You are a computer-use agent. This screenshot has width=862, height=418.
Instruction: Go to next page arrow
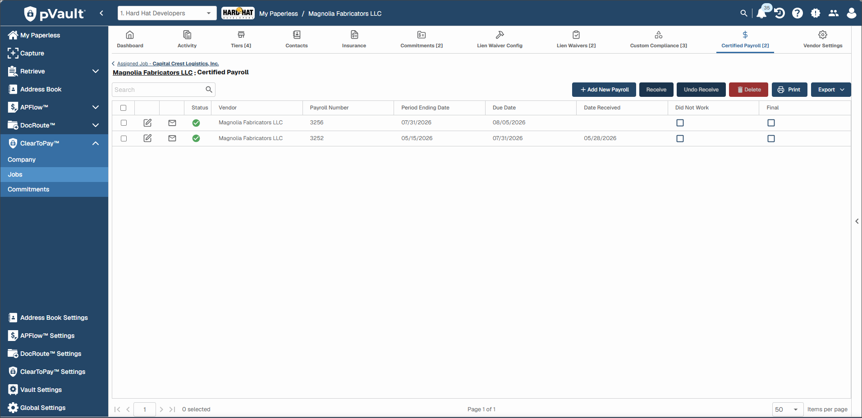(x=161, y=409)
